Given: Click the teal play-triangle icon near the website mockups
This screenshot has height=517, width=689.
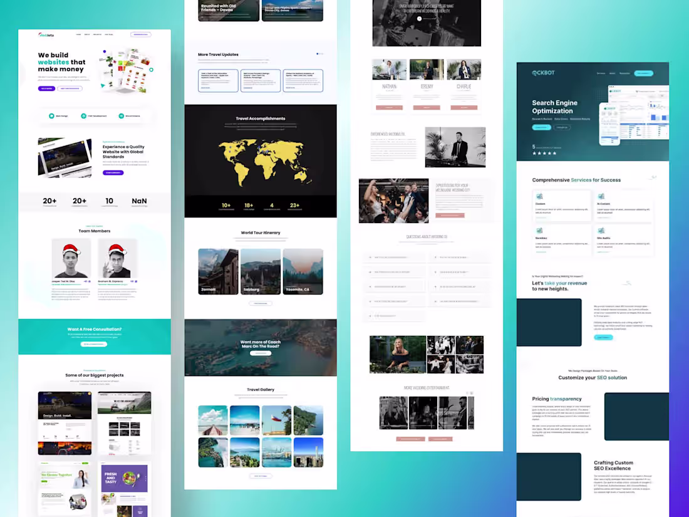Looking at the screenshot, I should [103, 85].
